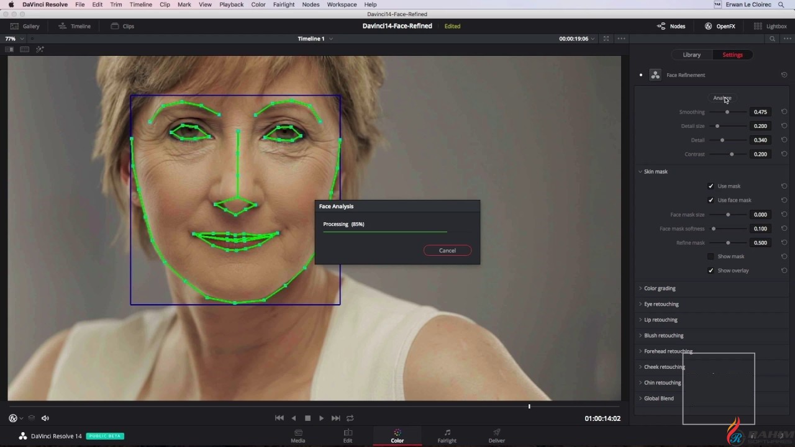
Task: Disable the Show overlay checkbox
Action: 711,271
